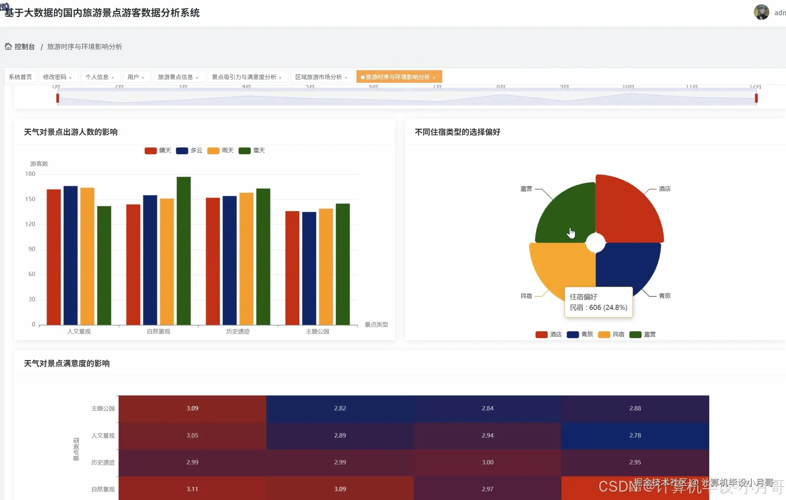Click the left red zoom slider handle
Image resolution: width=786 pixels, height=500 pixels.
click(x=58, y=98)
